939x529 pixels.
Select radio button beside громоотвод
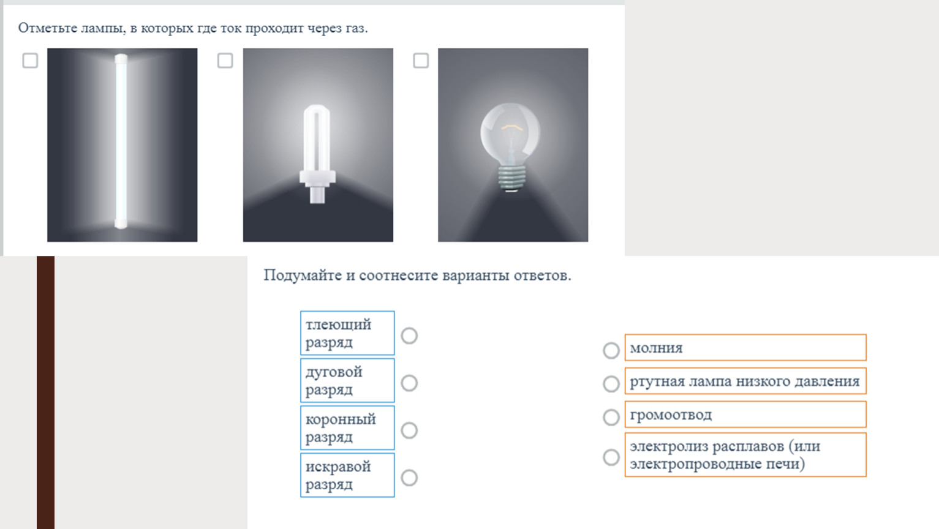click(611, 418)
